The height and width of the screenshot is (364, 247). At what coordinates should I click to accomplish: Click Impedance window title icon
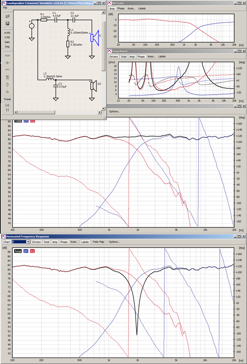click(110, 51)
